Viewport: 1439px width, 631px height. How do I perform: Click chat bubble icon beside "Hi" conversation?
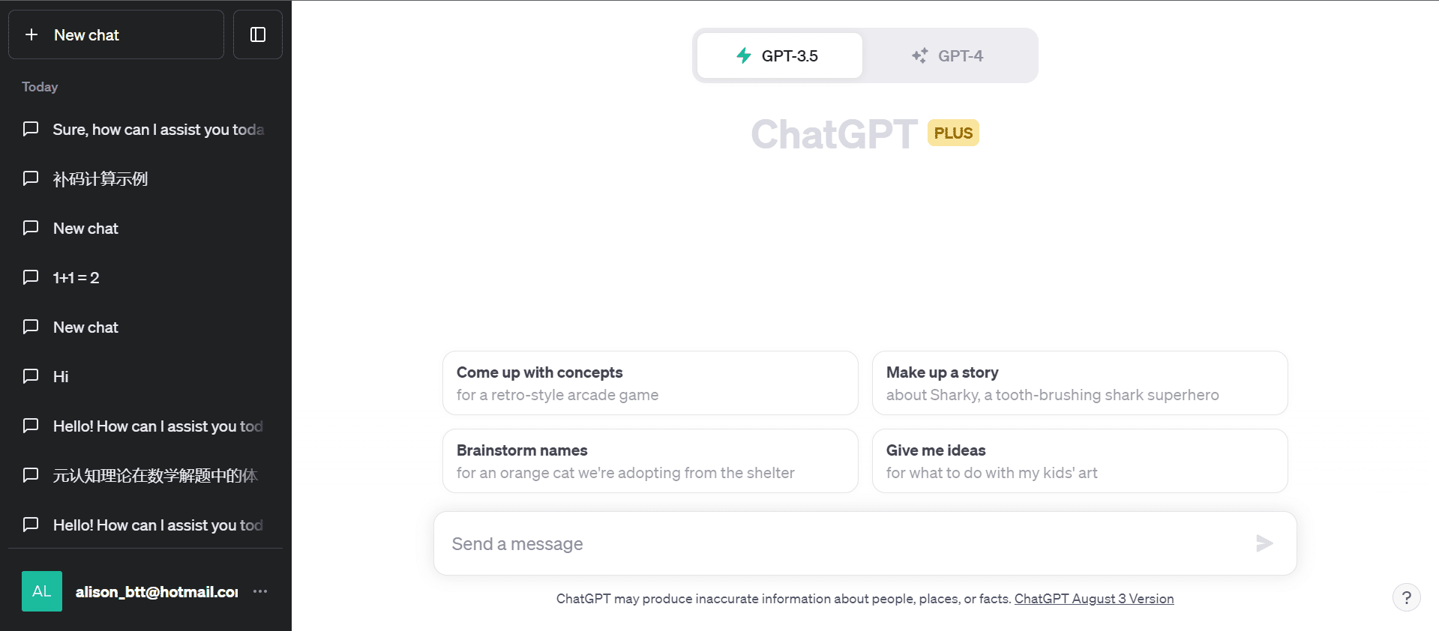point(31,376)
